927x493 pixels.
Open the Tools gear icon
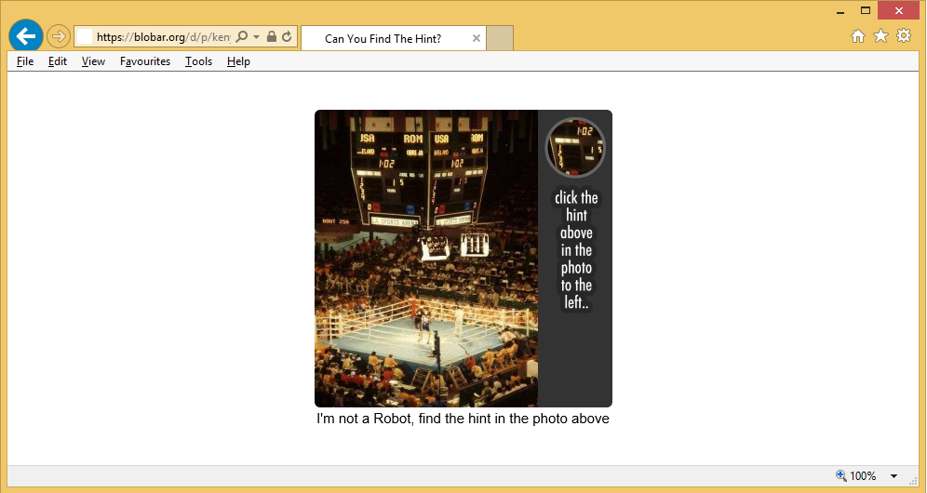tap(903, 36)
